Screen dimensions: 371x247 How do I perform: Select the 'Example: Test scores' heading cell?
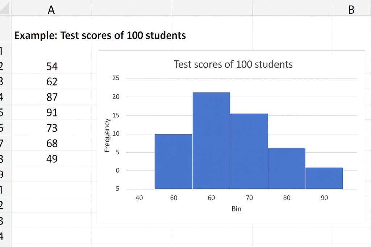coord(100,35)
